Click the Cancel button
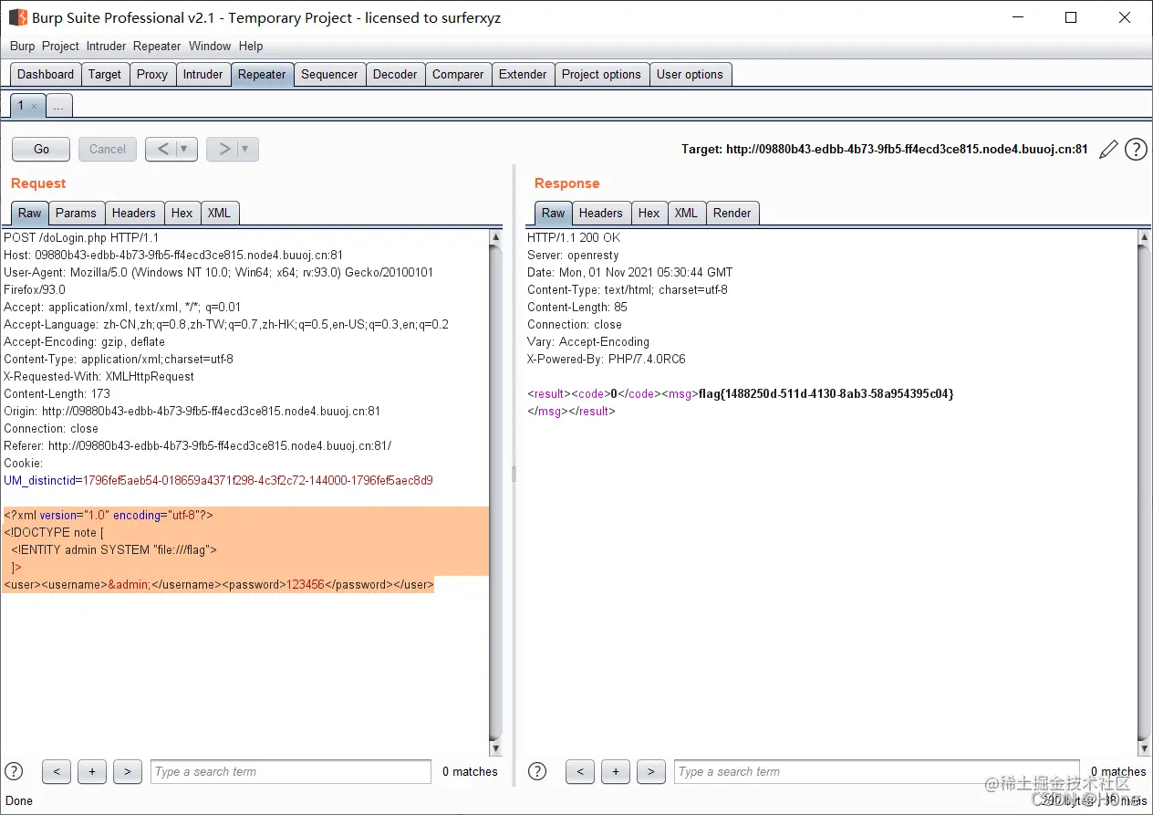The image size is (1153, 815). coord(108,149)
